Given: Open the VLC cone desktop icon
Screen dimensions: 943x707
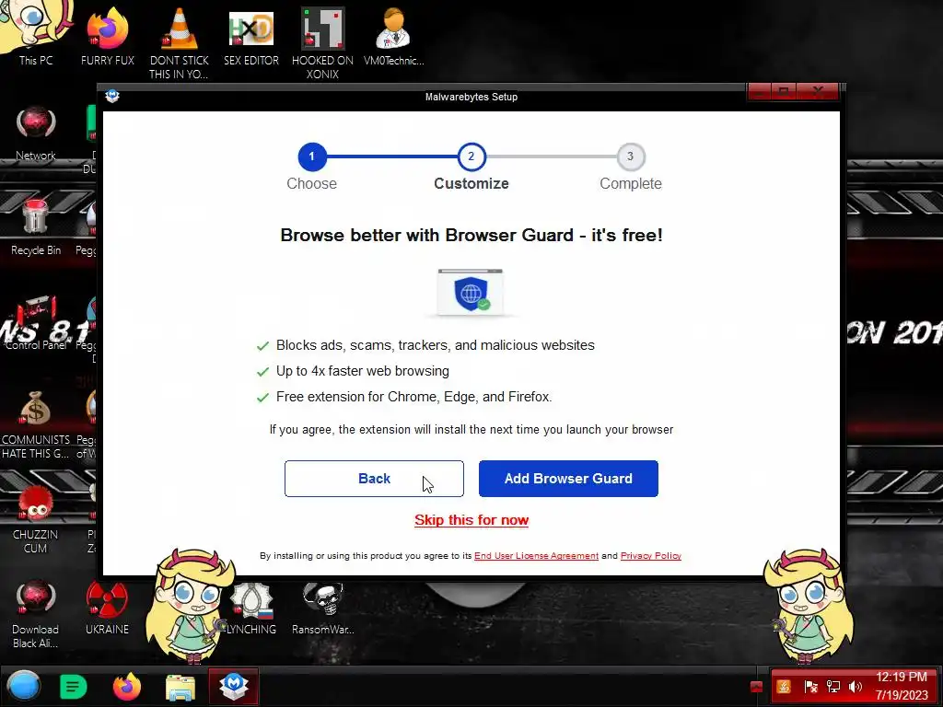Looking at the screenshot, I should pos(180,42).
